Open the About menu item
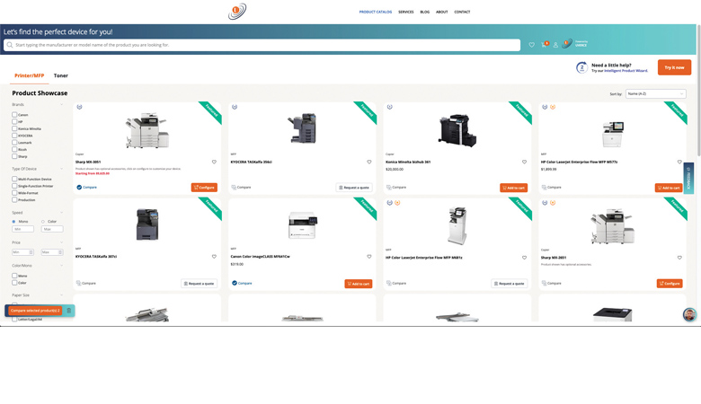This screenshot has width=701, height=404. (x=441, y=12)
